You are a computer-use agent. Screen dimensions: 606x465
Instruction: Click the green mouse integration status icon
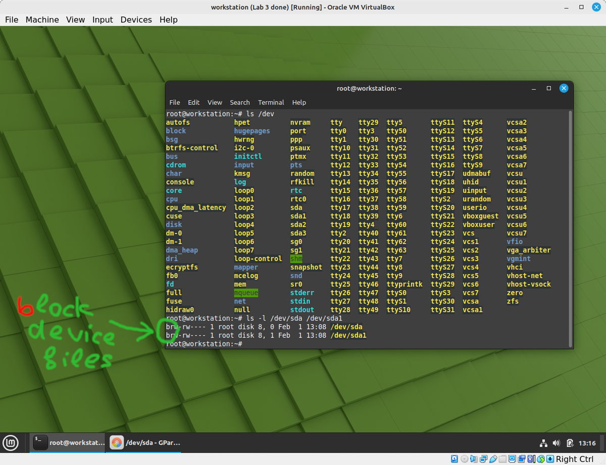coord(541,459)
